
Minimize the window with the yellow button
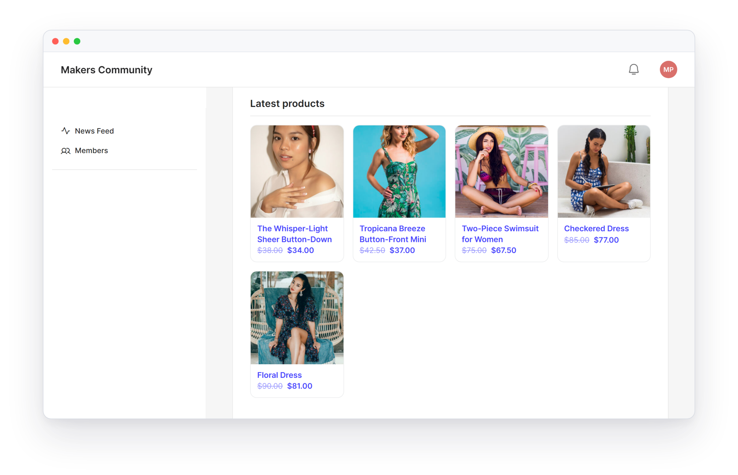pyautogui.click(x=66, y=41)
